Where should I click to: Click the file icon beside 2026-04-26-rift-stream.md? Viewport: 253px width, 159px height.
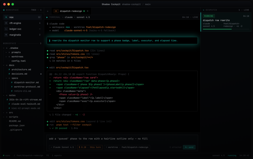click(7, 100)
